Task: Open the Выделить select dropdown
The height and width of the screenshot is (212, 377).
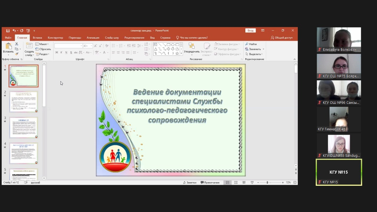Action: 255,54
